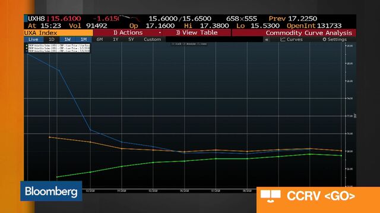Click the At 15:23 timestamp
Screen dimensions: 380x213
pos(45,25)
